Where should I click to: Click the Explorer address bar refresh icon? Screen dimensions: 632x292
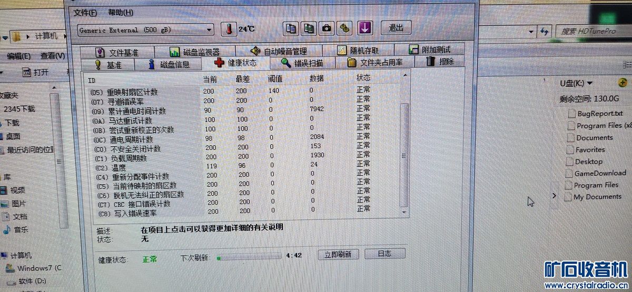(544, 32)
